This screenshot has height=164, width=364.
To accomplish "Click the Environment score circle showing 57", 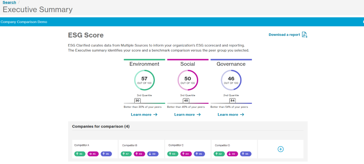I will [x=144, y=80].
